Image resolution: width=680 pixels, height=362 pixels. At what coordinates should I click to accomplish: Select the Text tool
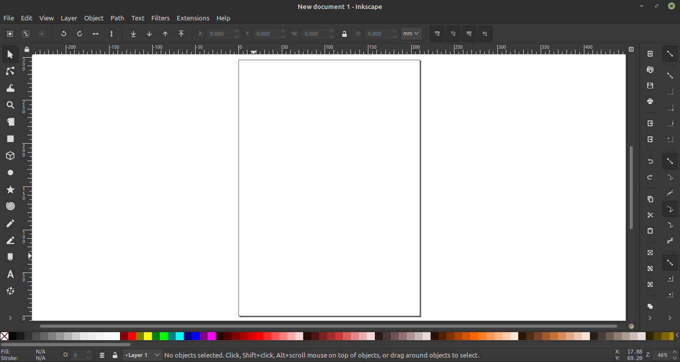[x=10, y=274]
